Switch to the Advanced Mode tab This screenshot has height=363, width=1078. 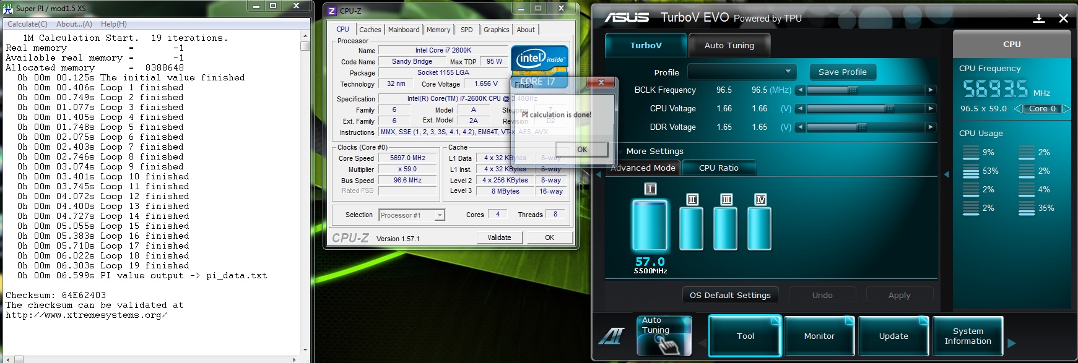pyautogui.click(x=643, y=168)
